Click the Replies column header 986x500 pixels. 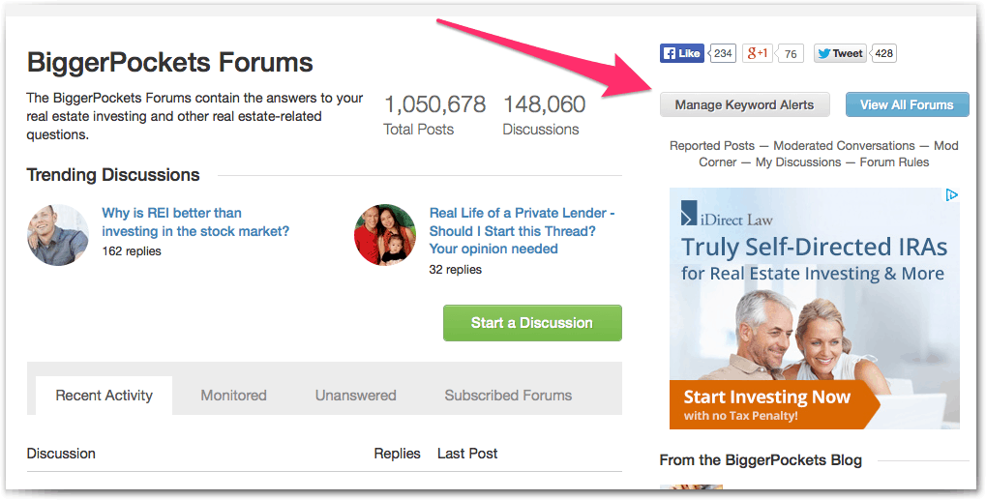[397, 454]
